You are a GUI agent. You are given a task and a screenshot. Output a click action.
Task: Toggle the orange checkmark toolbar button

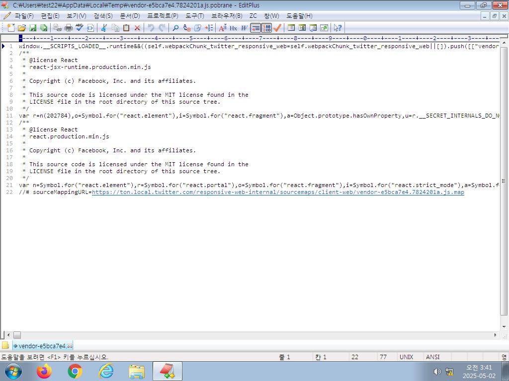point(277,28)
